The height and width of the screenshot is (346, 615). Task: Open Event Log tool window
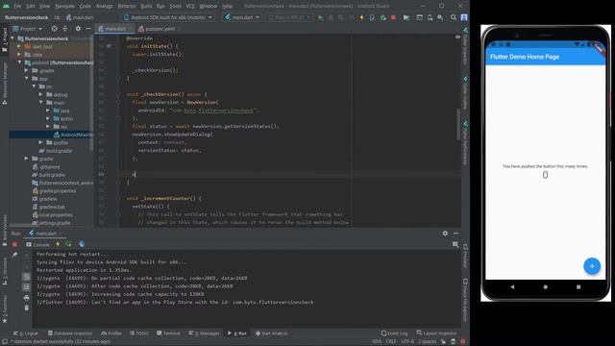(x=395, y=334)
